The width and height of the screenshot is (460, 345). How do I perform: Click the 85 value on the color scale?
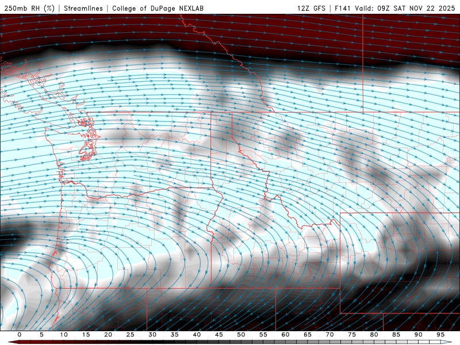396,335
